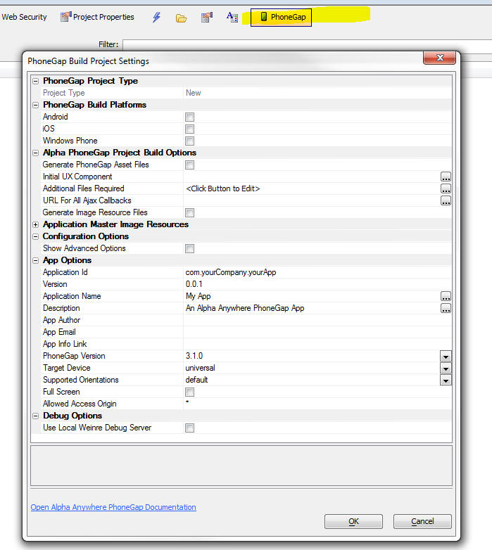Close the PhoneGap Build Project Settings dialog
Viewport: 492px width, 550px height.
pos(440,58)
